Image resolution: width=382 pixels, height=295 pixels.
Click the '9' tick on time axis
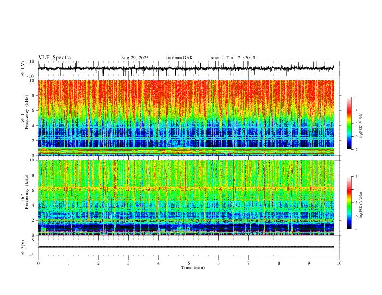pos(309,263)
